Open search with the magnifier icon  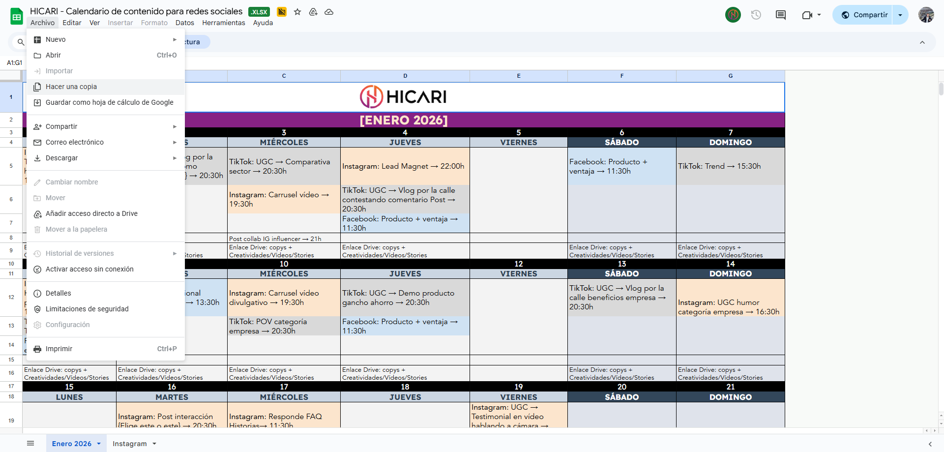[x=20, y=42]
